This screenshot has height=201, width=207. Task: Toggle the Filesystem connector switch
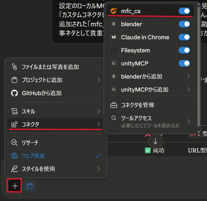(x=184, y=50)
